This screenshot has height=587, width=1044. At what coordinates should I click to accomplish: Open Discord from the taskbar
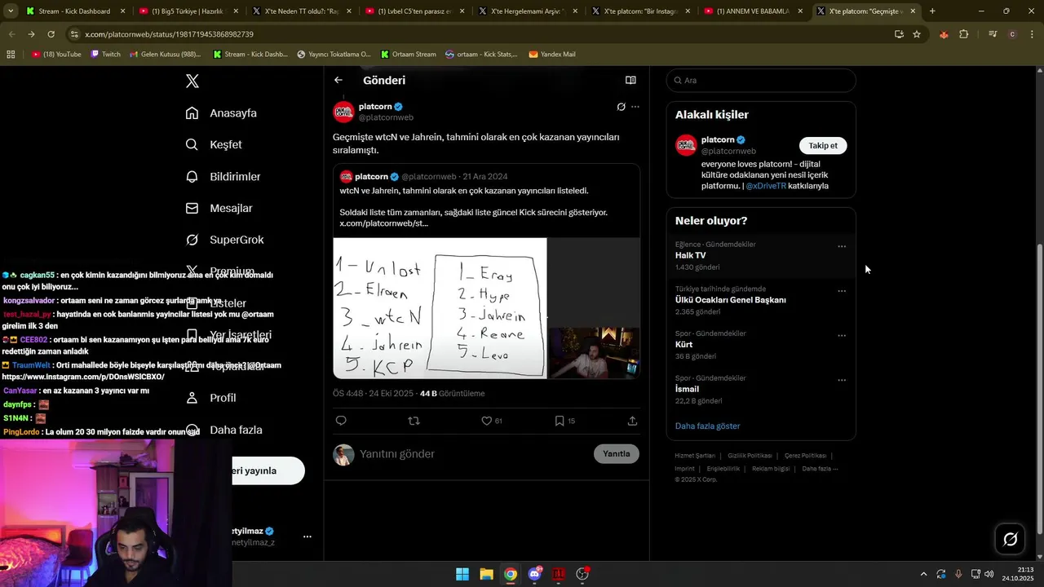pyautogui.click(x=535, y=574)
